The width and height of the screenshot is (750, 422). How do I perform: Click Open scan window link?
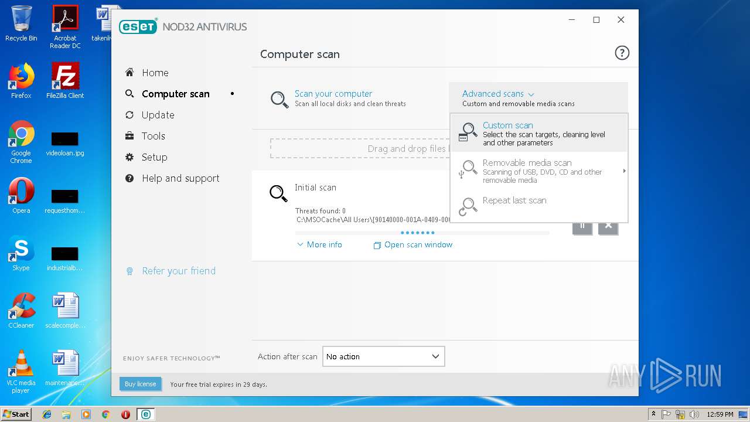[x=413, y=245]
